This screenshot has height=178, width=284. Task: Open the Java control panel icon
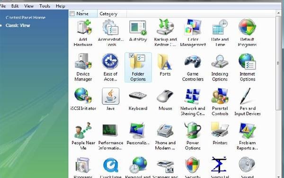click(x=110, y=96)
